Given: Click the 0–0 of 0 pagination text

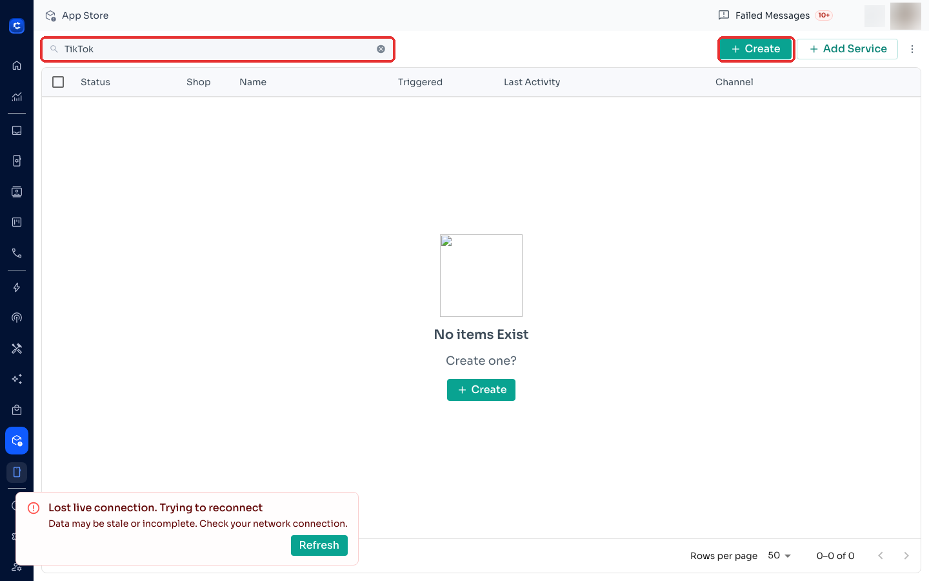Looking at the screenshot, I should (x=835, y=556).
